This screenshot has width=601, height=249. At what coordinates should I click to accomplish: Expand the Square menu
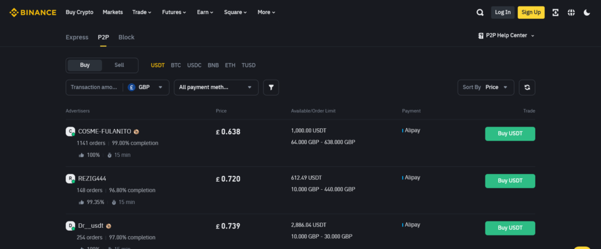pyautogui.click(x=235, y=12)
